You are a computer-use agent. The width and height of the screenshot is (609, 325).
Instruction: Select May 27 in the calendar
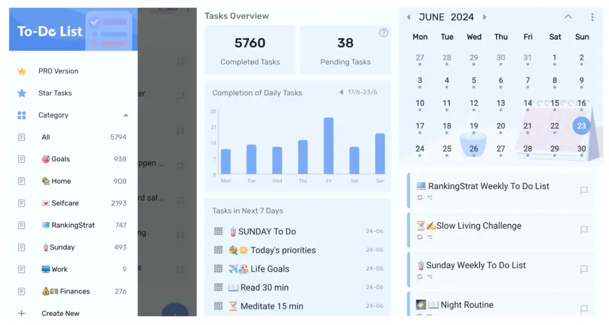(x=420, y=58)
